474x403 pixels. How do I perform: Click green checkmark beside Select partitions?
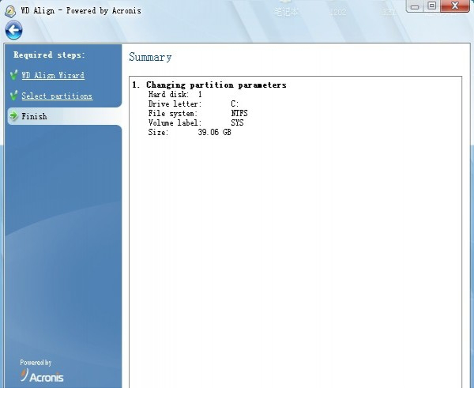tap(13, 96)
